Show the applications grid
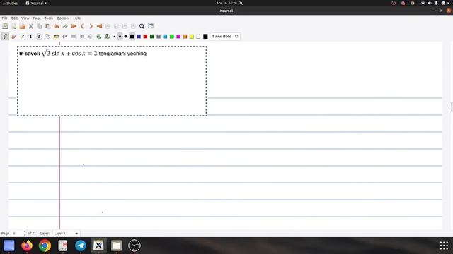 444,246
